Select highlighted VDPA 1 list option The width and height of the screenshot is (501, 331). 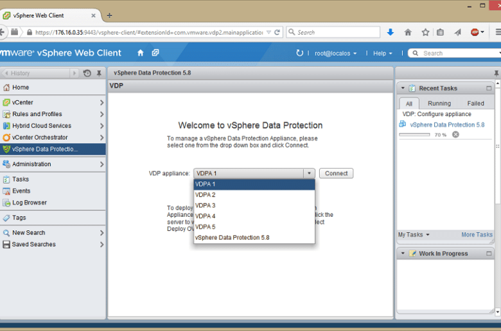click(x=254, y=184)
